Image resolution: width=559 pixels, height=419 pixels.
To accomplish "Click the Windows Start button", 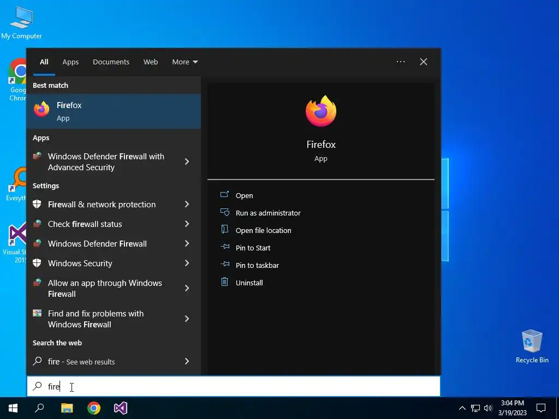I will 13,408.
